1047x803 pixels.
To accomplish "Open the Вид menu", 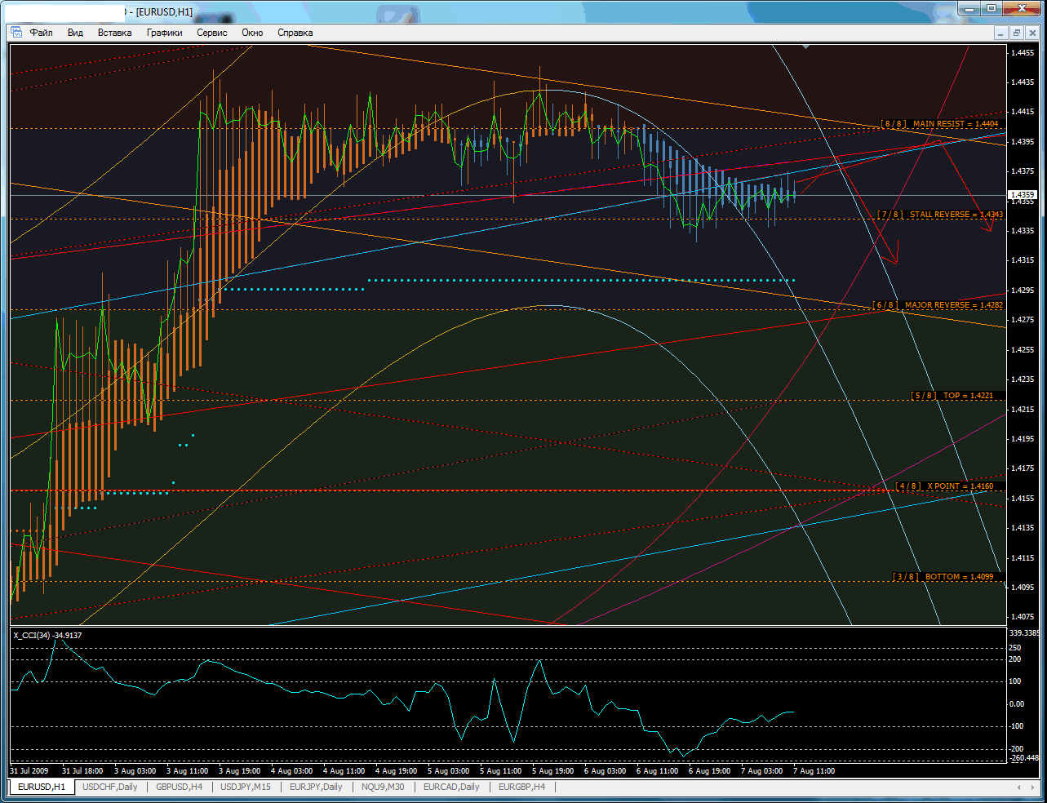I will point(75,33).
